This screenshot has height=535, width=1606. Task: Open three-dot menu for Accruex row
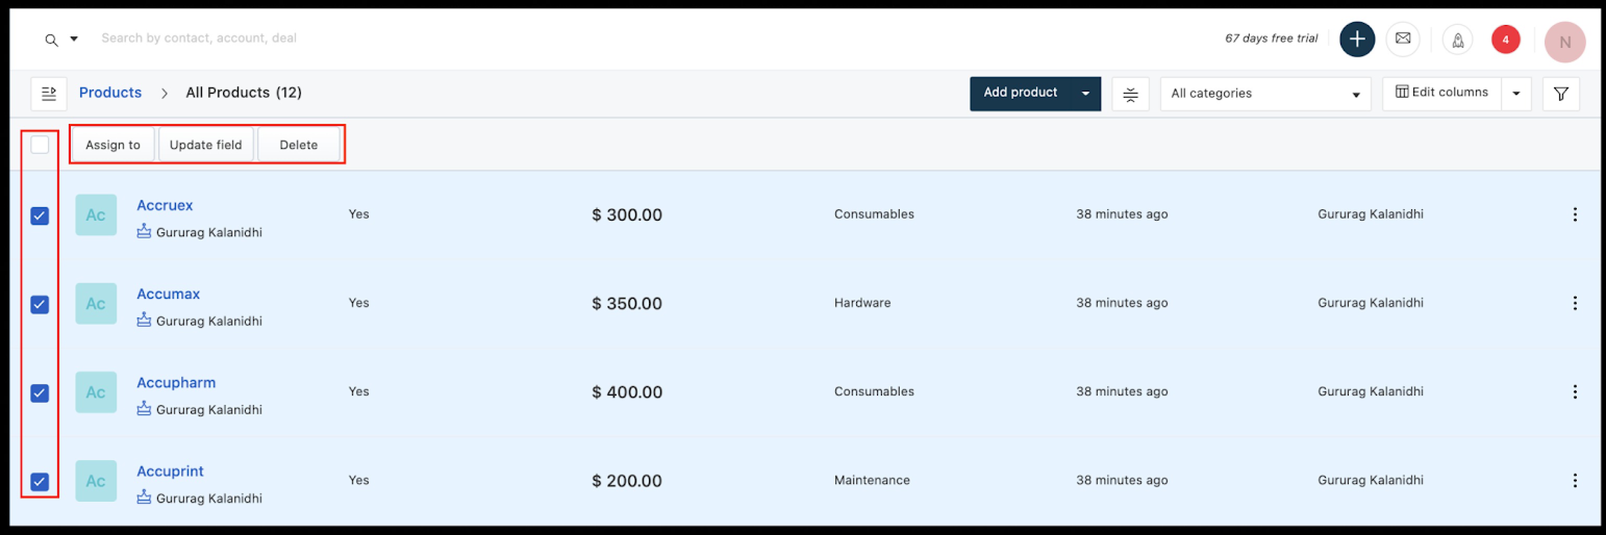point(1575,215)
